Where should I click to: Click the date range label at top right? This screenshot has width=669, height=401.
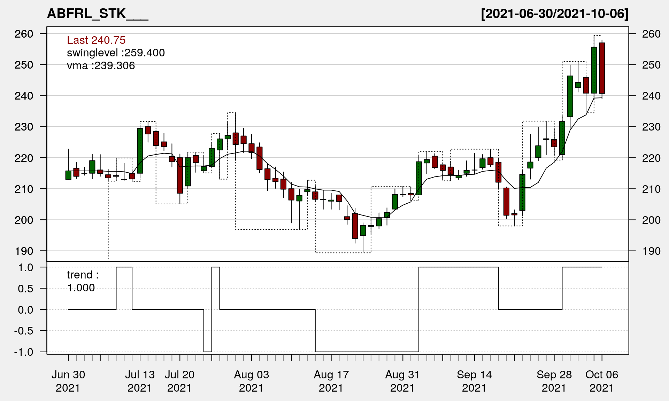[554, 14]
